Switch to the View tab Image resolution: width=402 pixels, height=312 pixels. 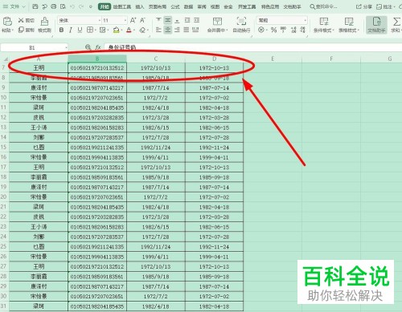[x=215, y=6]
